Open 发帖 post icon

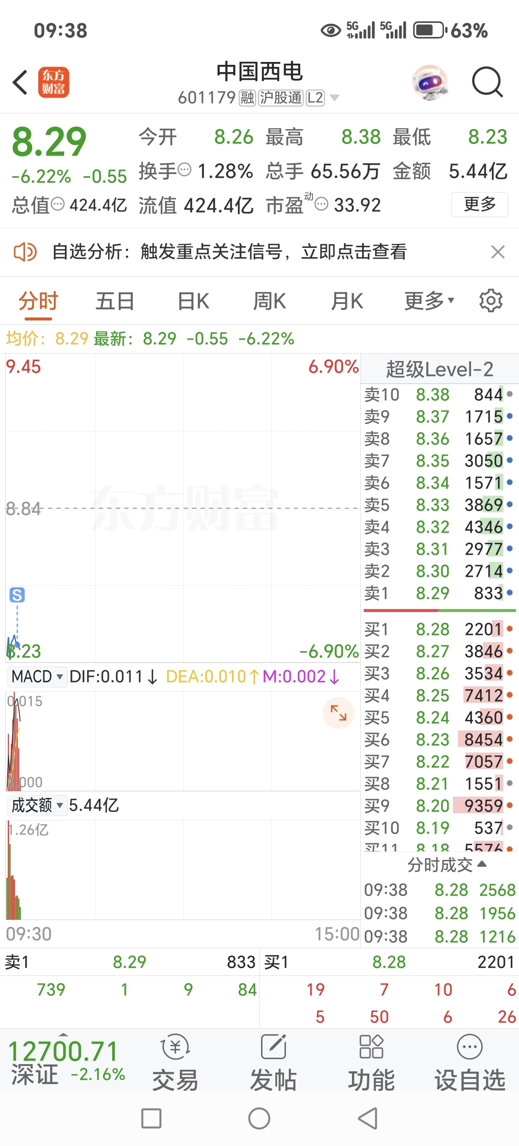click(273, 1063)
